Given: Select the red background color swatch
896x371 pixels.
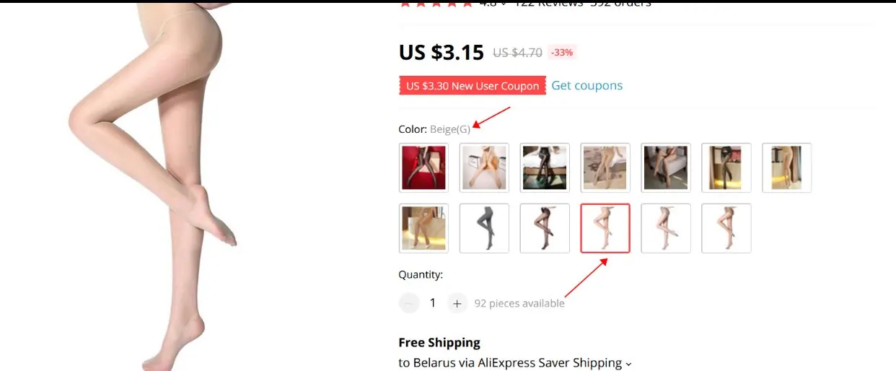Looking at the screenshot, I should coord(423,167).
